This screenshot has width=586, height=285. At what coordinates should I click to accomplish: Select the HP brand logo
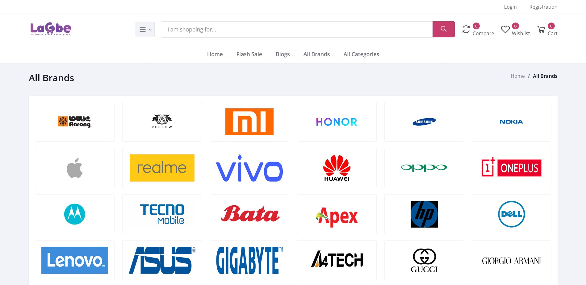click(x=424, y=214)
